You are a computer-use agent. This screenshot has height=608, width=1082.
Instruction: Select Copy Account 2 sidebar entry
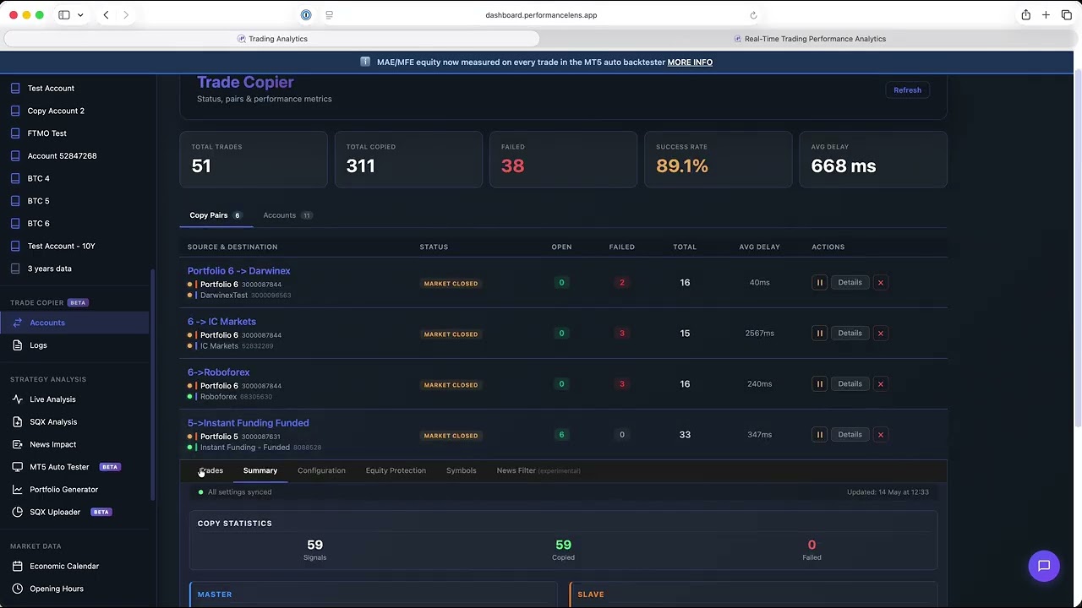coord(56,111)
